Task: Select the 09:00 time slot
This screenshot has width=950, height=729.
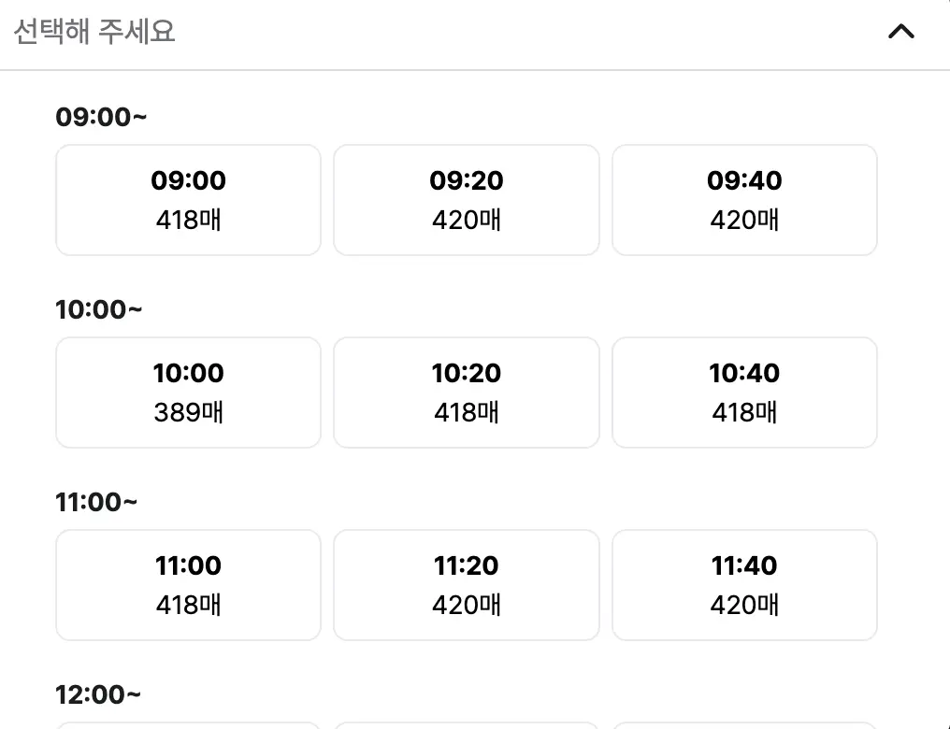Action: [x=189, y=200]
